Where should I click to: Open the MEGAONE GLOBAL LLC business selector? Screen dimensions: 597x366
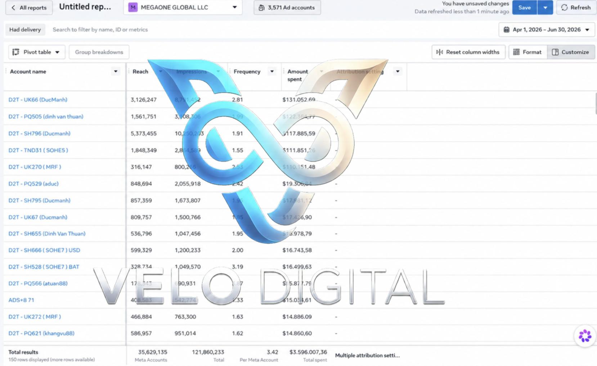pos(183,8)
